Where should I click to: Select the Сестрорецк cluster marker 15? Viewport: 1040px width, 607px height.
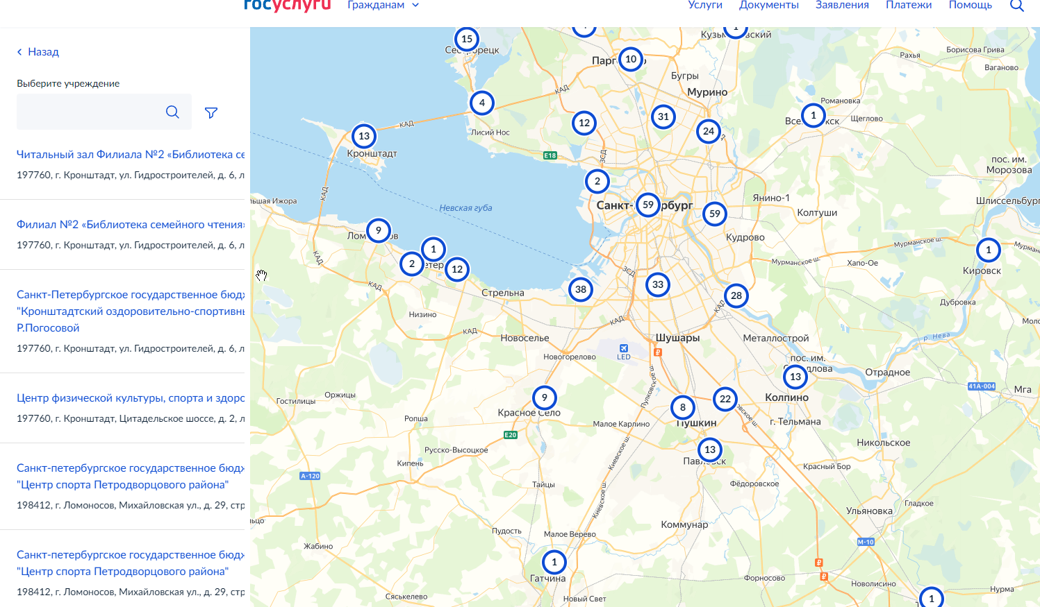467,39
